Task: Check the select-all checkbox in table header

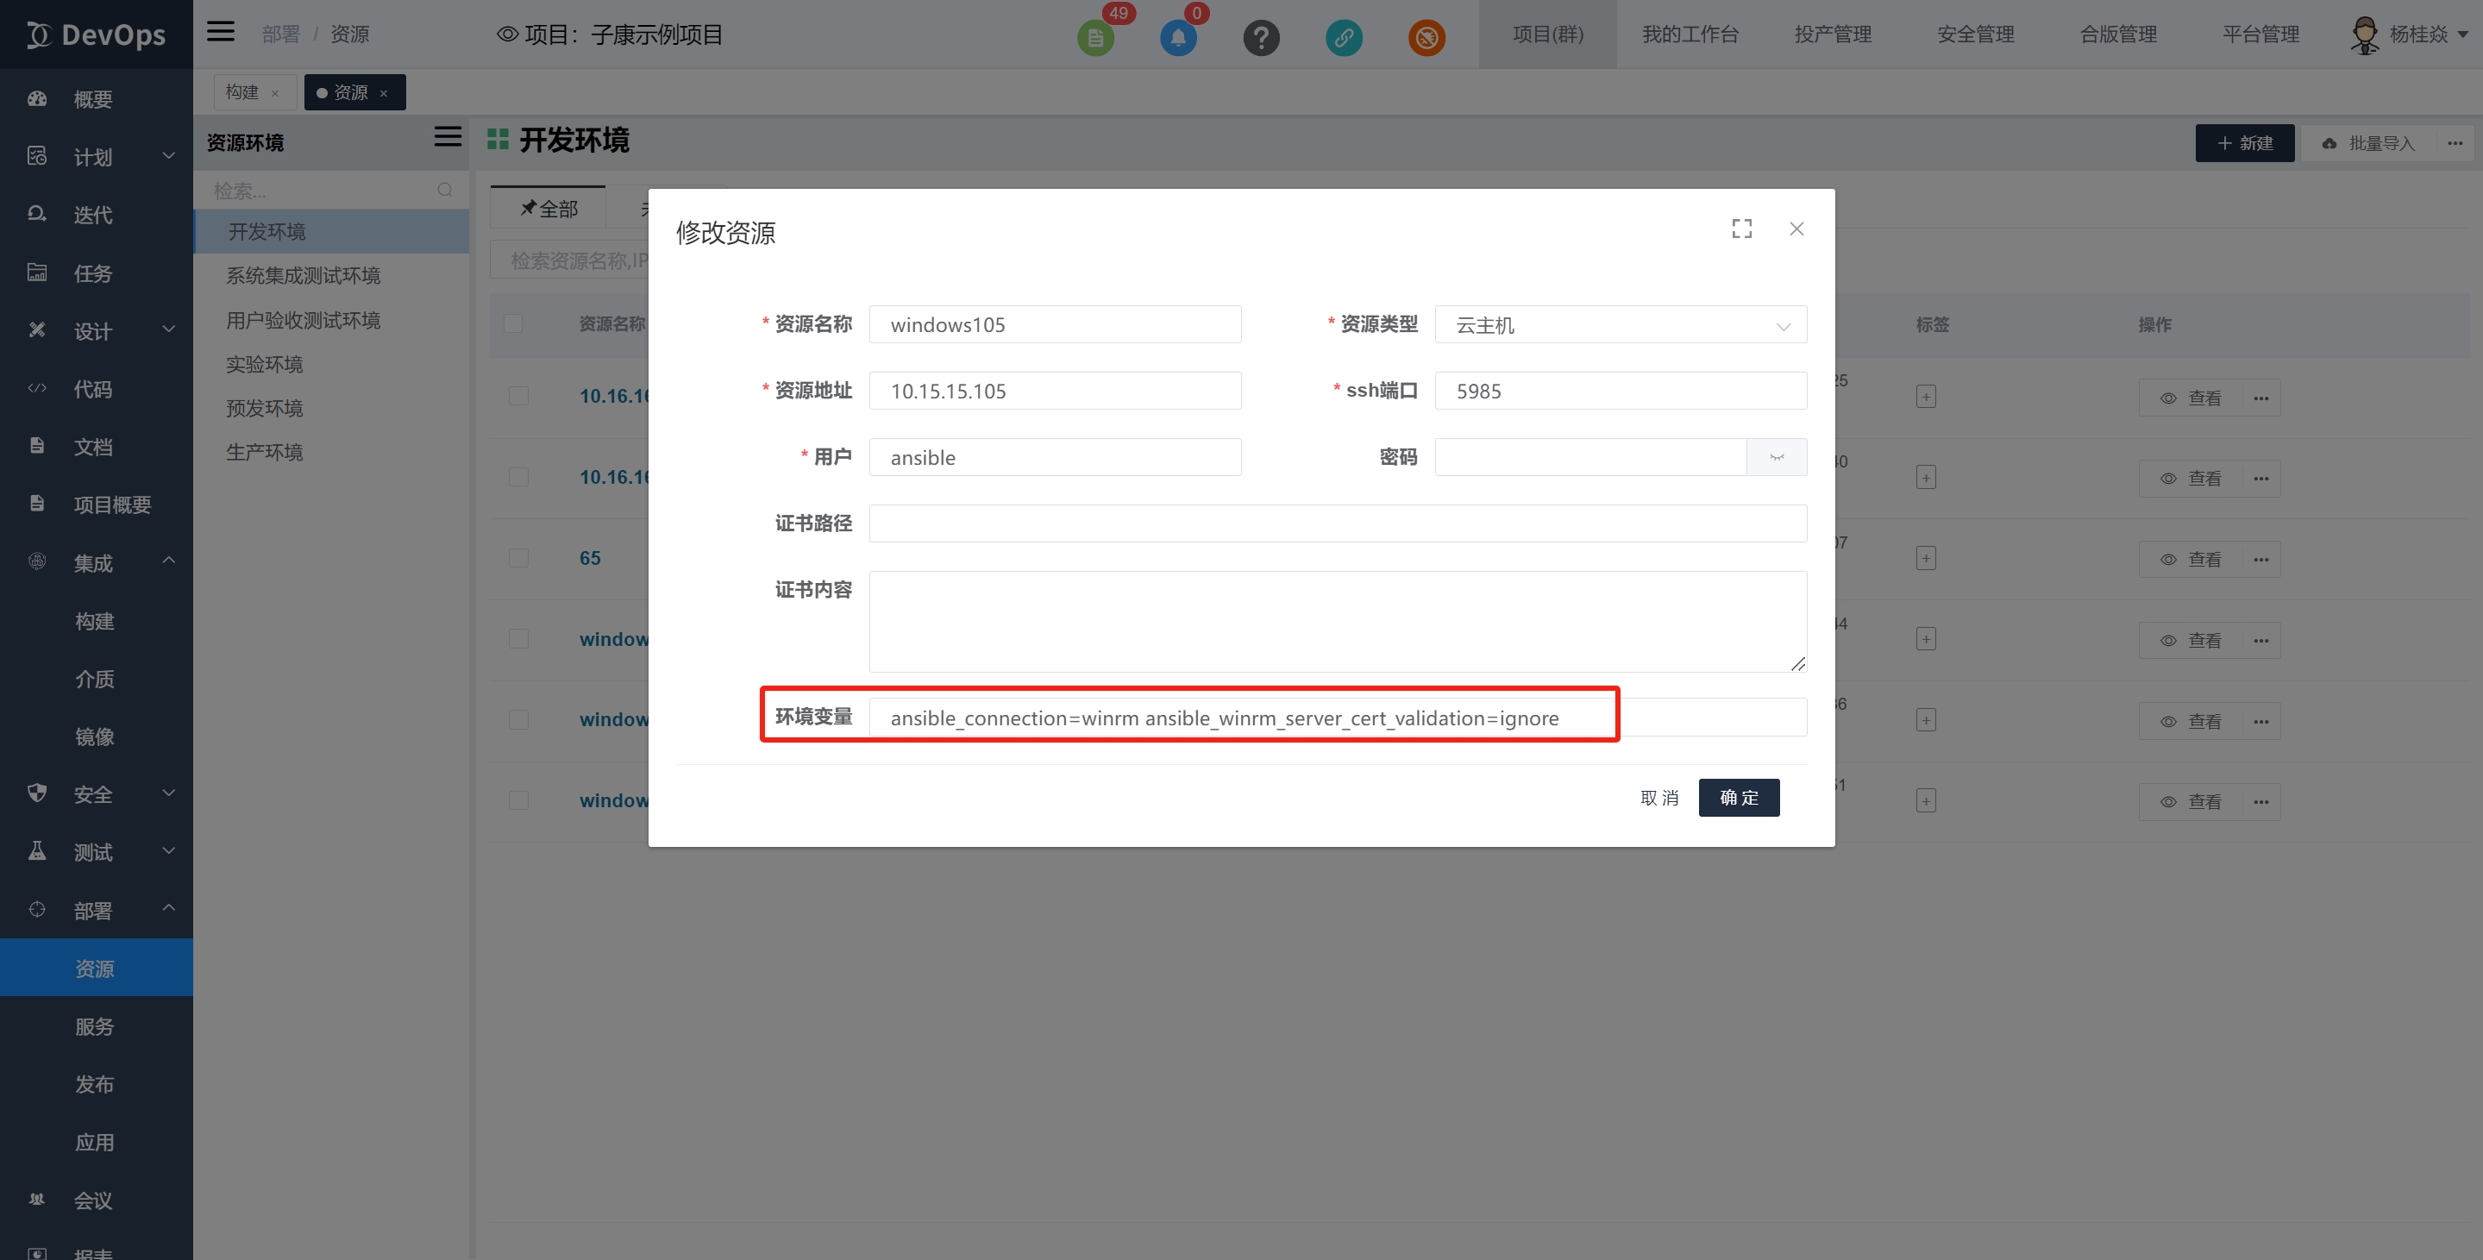Action: (x=514, y=324)
